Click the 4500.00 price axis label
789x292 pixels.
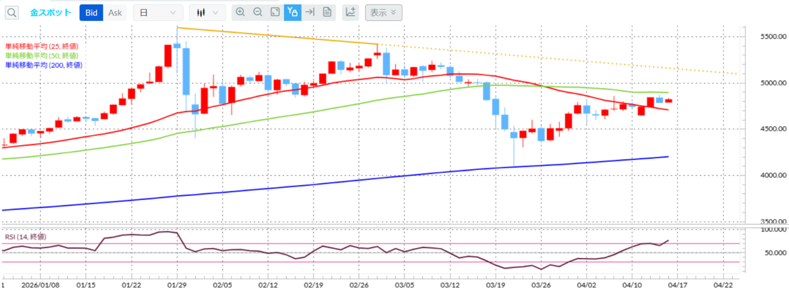[x=773, y=129]
